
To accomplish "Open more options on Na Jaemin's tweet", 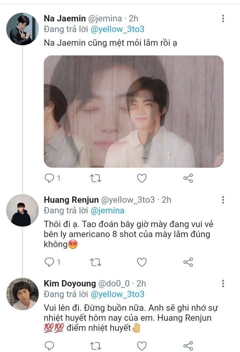I will [223, 19].
